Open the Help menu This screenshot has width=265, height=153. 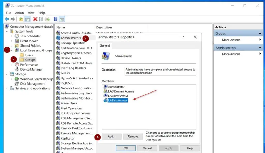pos(42,13)
